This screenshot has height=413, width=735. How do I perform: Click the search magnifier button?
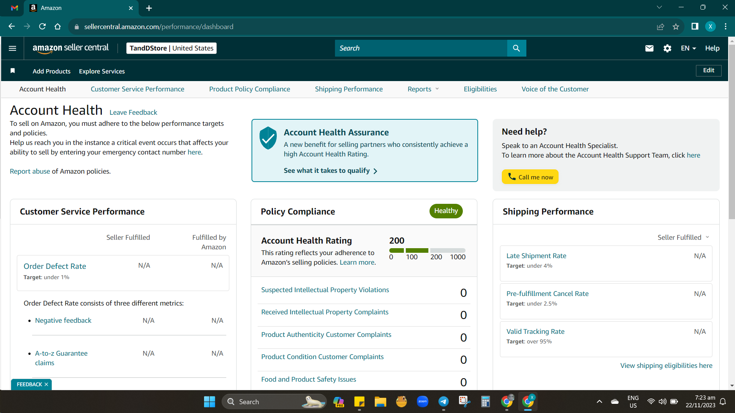(516, 48)
